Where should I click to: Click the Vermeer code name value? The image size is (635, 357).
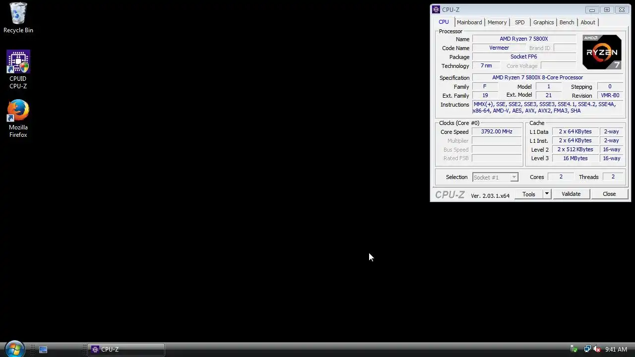(499, 48)
